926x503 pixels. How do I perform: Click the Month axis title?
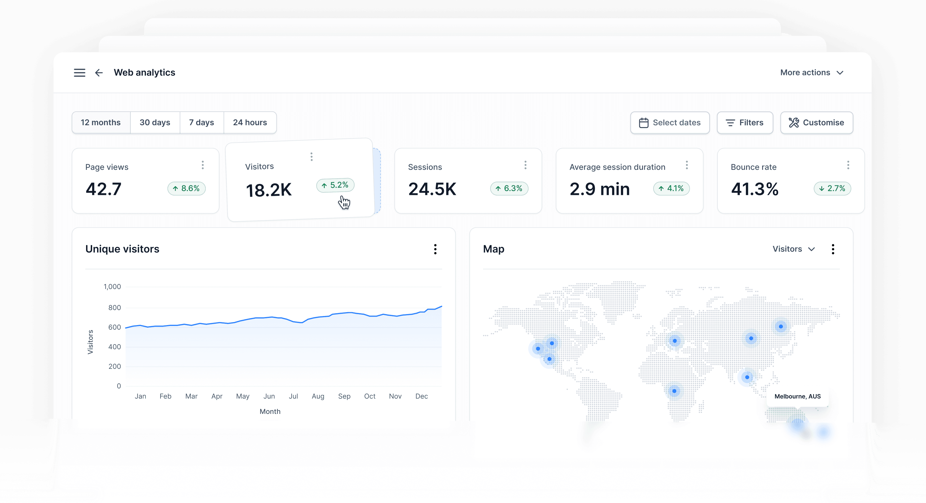270,411
